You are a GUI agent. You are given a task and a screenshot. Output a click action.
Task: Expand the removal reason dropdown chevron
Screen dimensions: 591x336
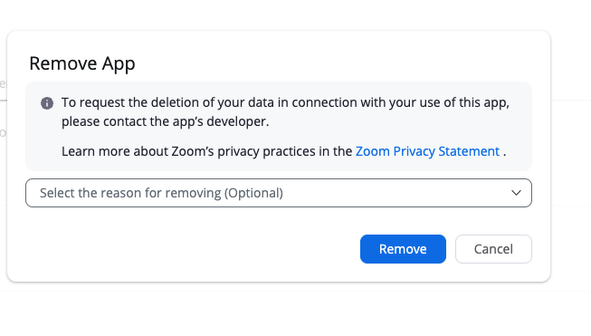516,193
